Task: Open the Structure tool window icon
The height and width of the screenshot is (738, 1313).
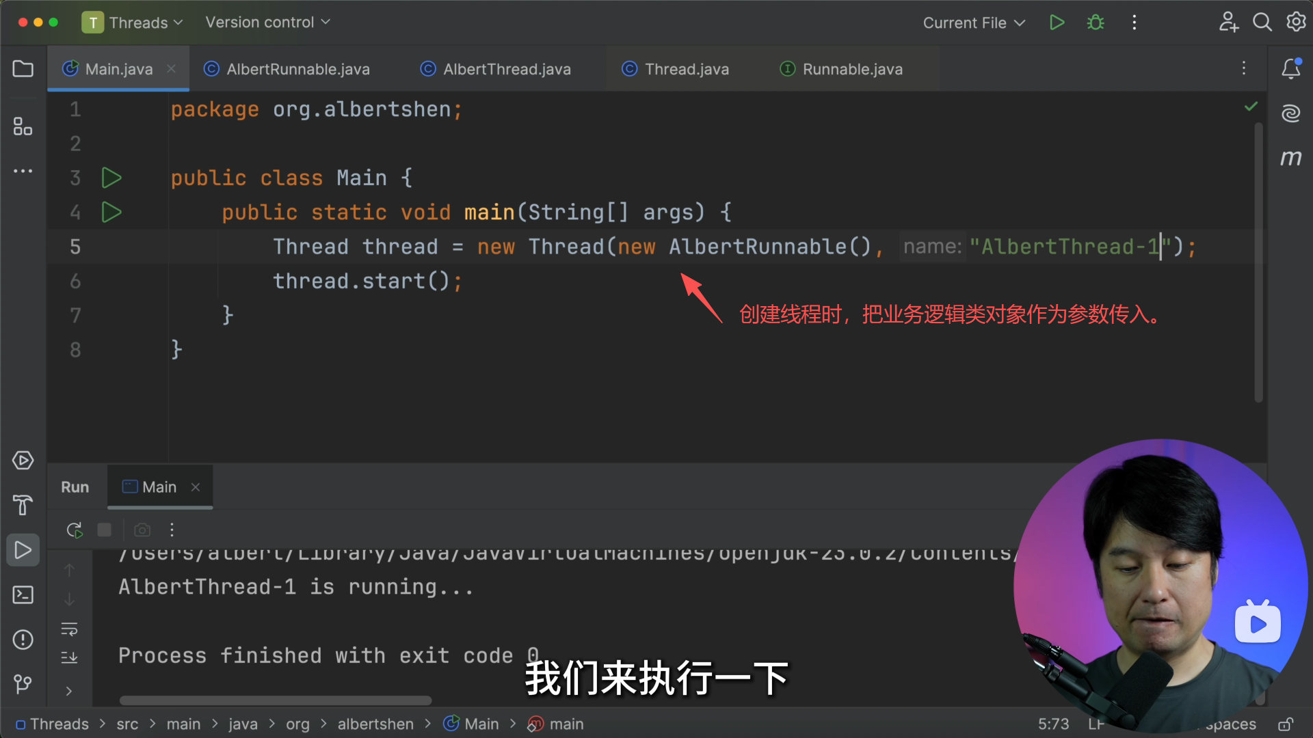Action: click(x=23, y=126)
